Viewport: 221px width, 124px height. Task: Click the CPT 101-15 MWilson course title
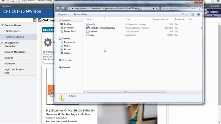tap(22, 11)
